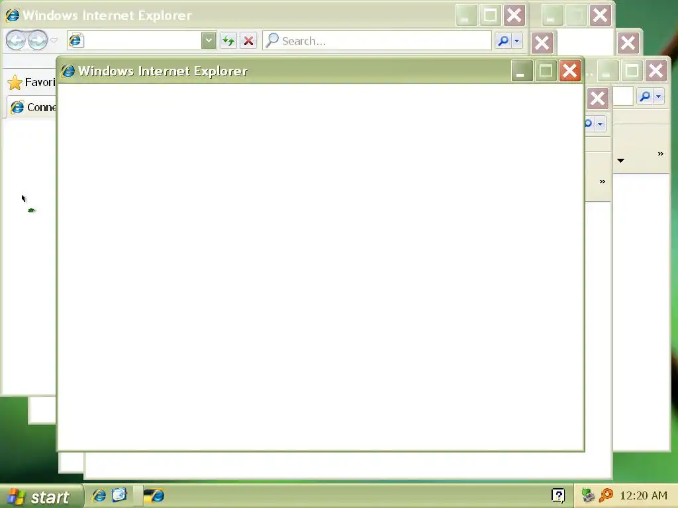Maximize the front Windows Internet Explorer window
This screenshot has width=678, height=508.
pos(546,71)
